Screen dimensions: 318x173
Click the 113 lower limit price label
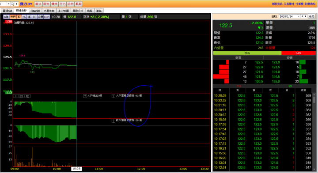click(9, 92)
